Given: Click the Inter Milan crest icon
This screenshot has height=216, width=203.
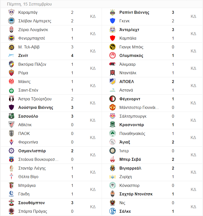Looking at the screenshot, I should click(x=112, y=151).
